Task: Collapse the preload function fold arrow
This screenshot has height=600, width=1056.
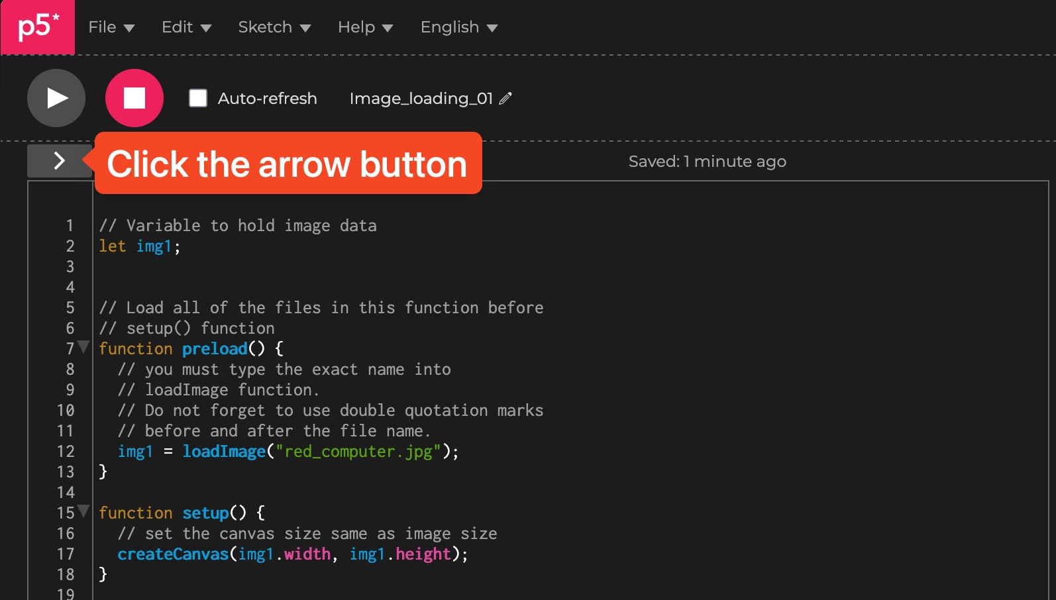Action: (83, 346)
